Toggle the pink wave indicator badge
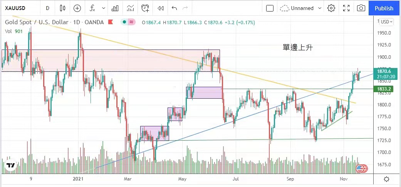Screen dimensions: 401x187 (x=131, y=22)
